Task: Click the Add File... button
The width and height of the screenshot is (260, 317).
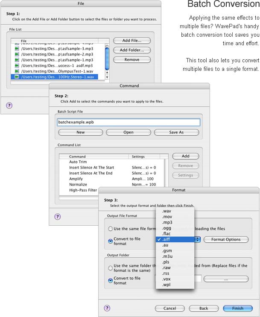Action: pyautogui.click(x=132, y=41)
